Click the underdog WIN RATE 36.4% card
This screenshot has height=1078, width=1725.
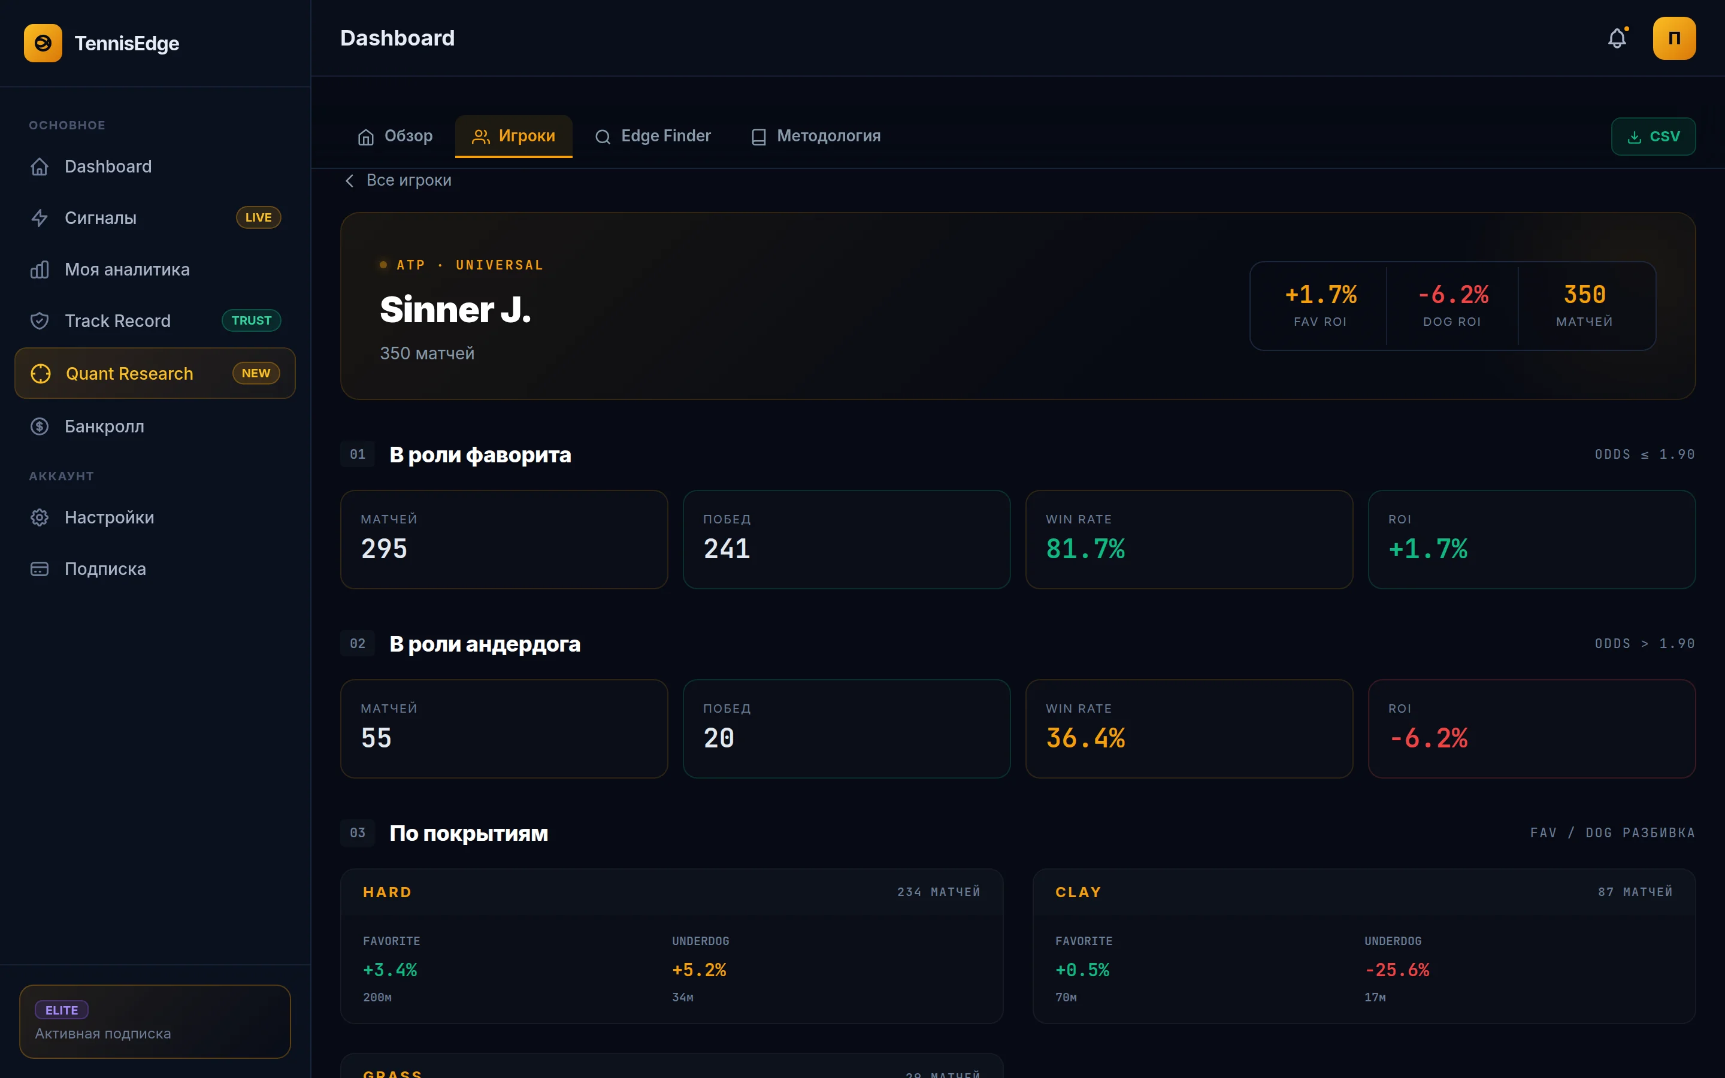(x=1189, y=729)
